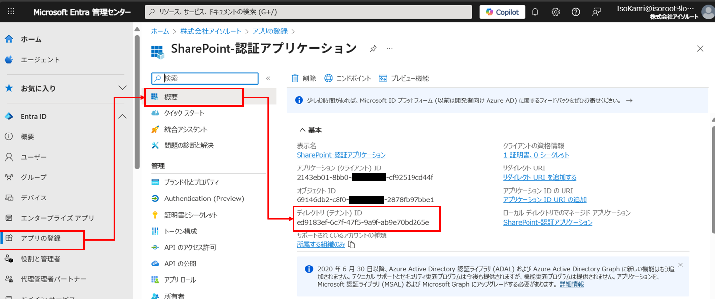Click the directory (tenant) ID value
Viewport: 715px width, 299px height.
coord(363,222)
